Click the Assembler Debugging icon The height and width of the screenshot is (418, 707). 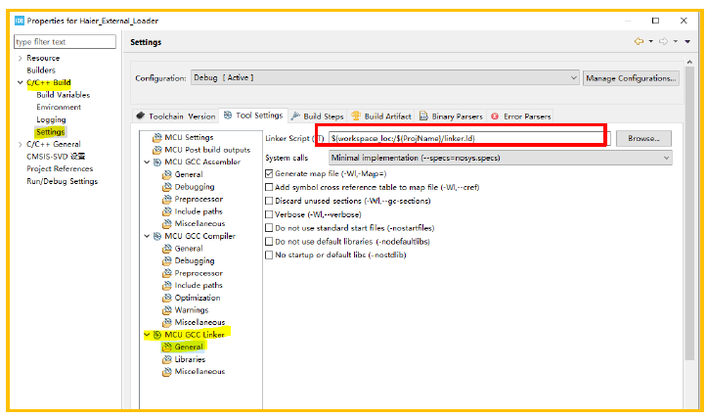(167, 187)
